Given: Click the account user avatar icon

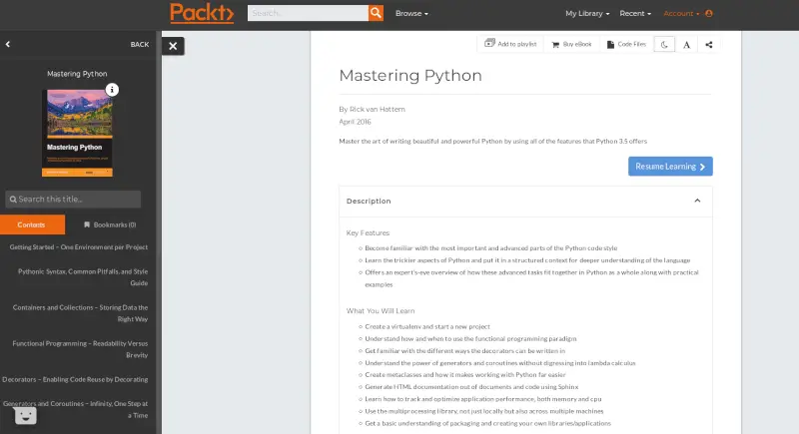Looking at the screenshot, I should pyautogui.click(x=709, y=14).
